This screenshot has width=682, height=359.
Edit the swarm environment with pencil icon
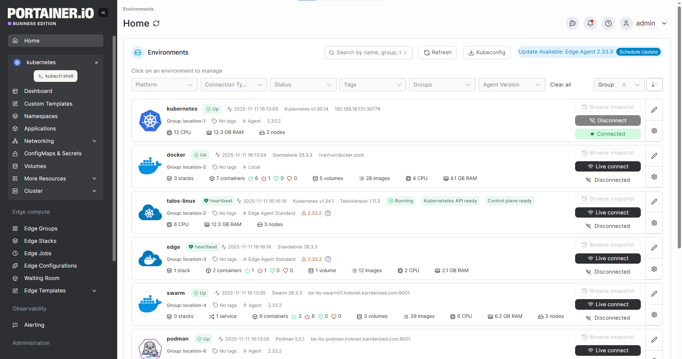click(654, 294)
